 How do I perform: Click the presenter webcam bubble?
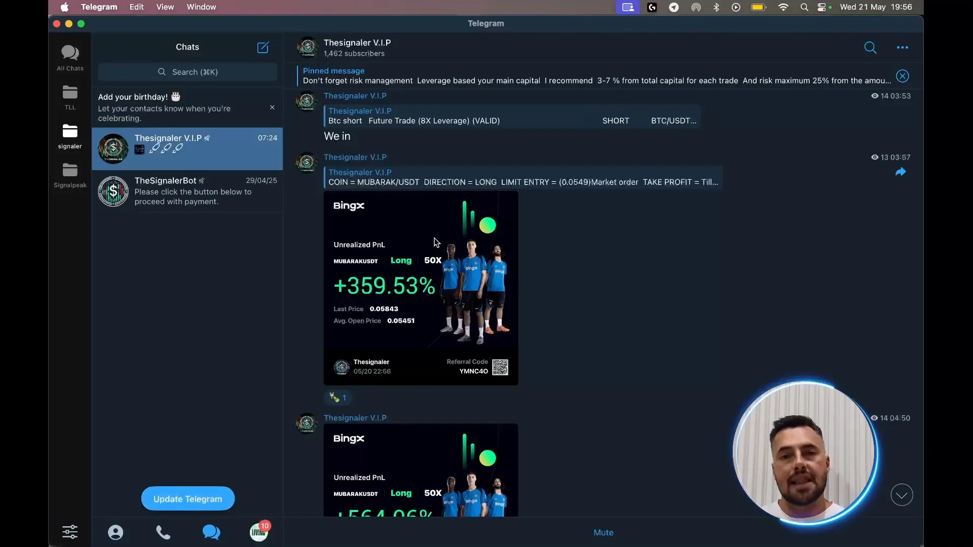click(x=805, y=452)
